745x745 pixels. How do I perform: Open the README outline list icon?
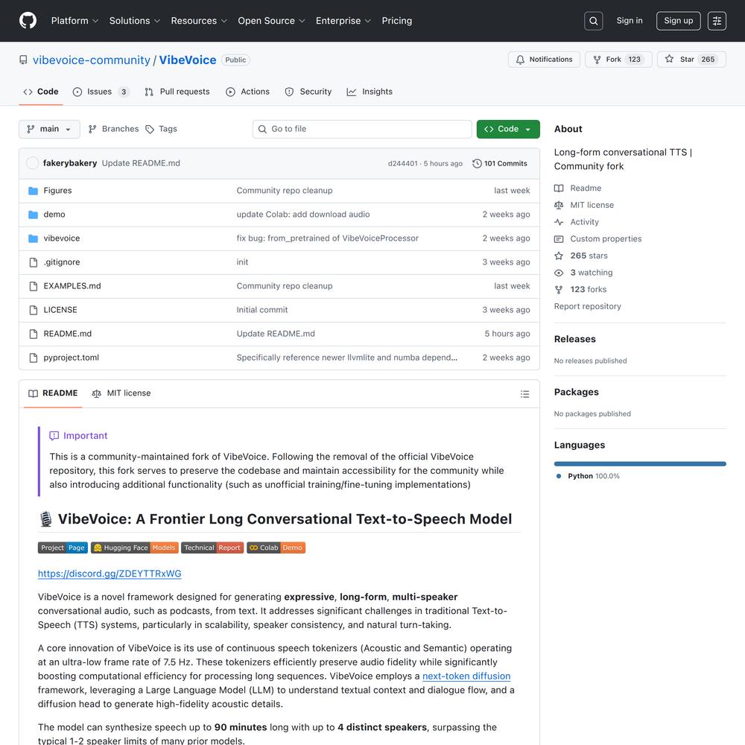(x=524, y=394)
